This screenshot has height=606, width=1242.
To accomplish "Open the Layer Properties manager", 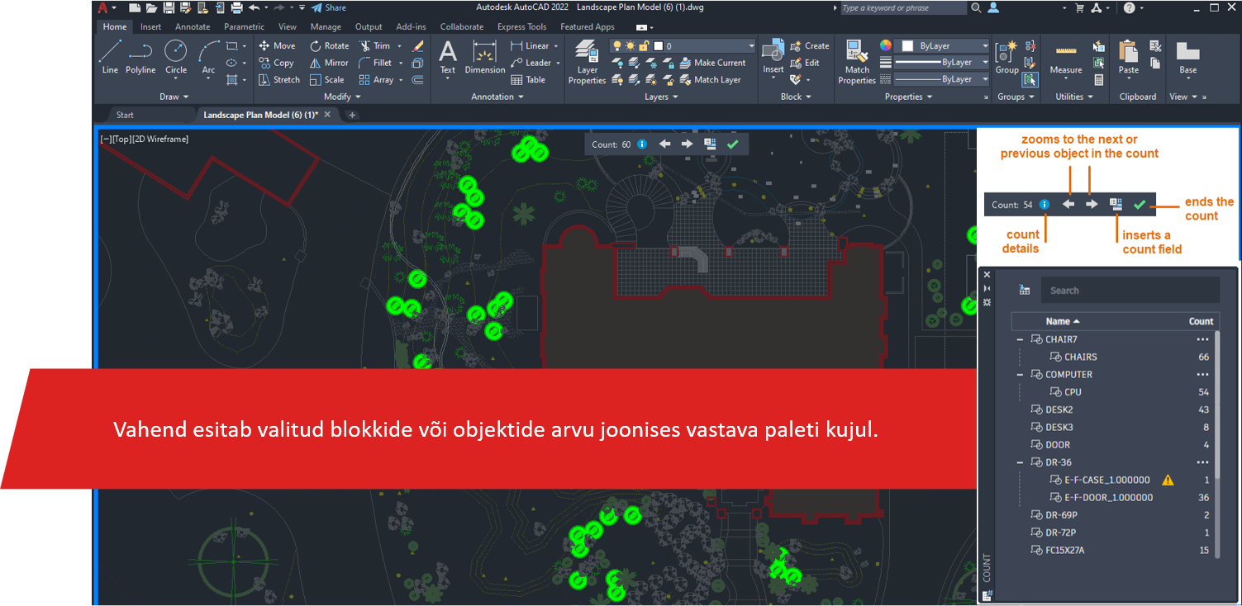I will click(587, 63).
